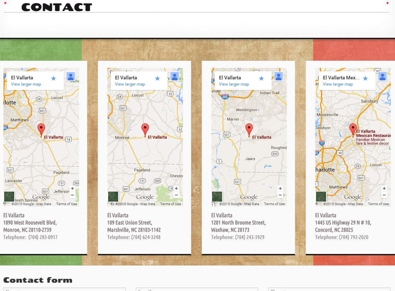Click Concord, NC 28025 text
This screenshot has height=291, width=395.
coord(334,230)
